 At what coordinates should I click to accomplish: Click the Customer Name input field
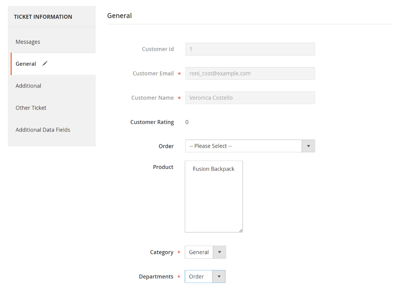click(250, 98)
